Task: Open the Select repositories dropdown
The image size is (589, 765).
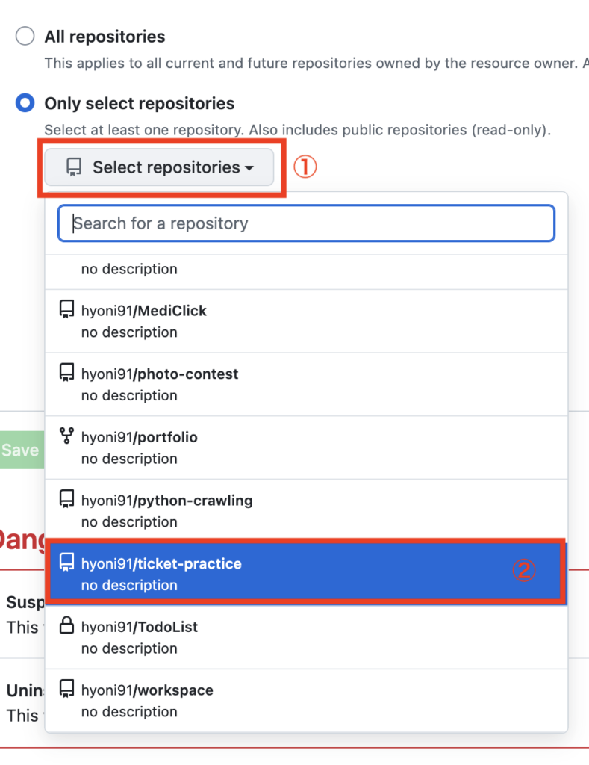Action: point(159,167)
